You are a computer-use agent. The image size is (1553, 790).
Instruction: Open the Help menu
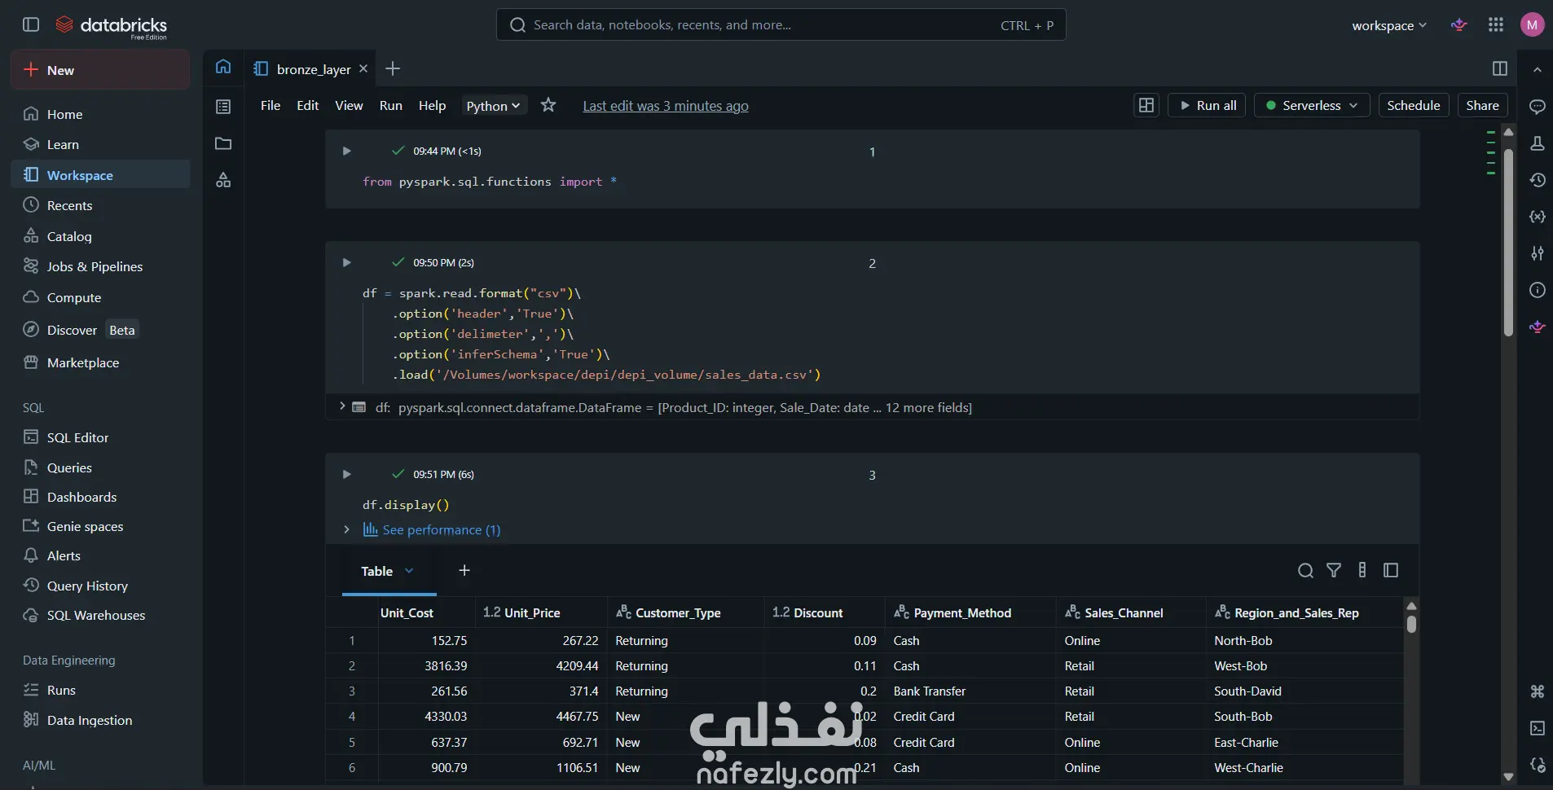pos(432,105)
